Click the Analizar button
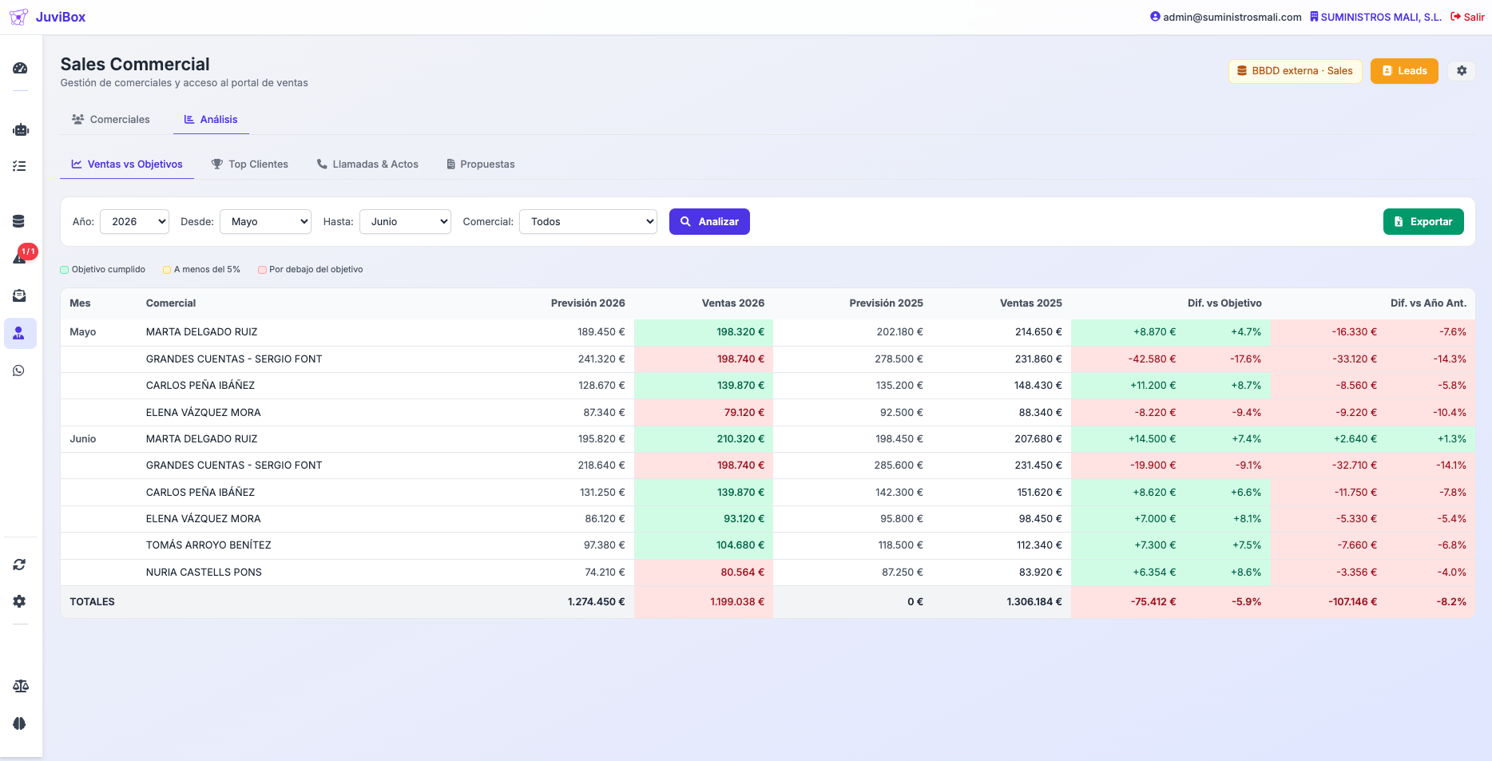The image size is (1492, 761). (x=709, y=222)
